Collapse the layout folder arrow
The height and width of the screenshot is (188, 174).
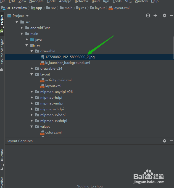click(32, 74)
